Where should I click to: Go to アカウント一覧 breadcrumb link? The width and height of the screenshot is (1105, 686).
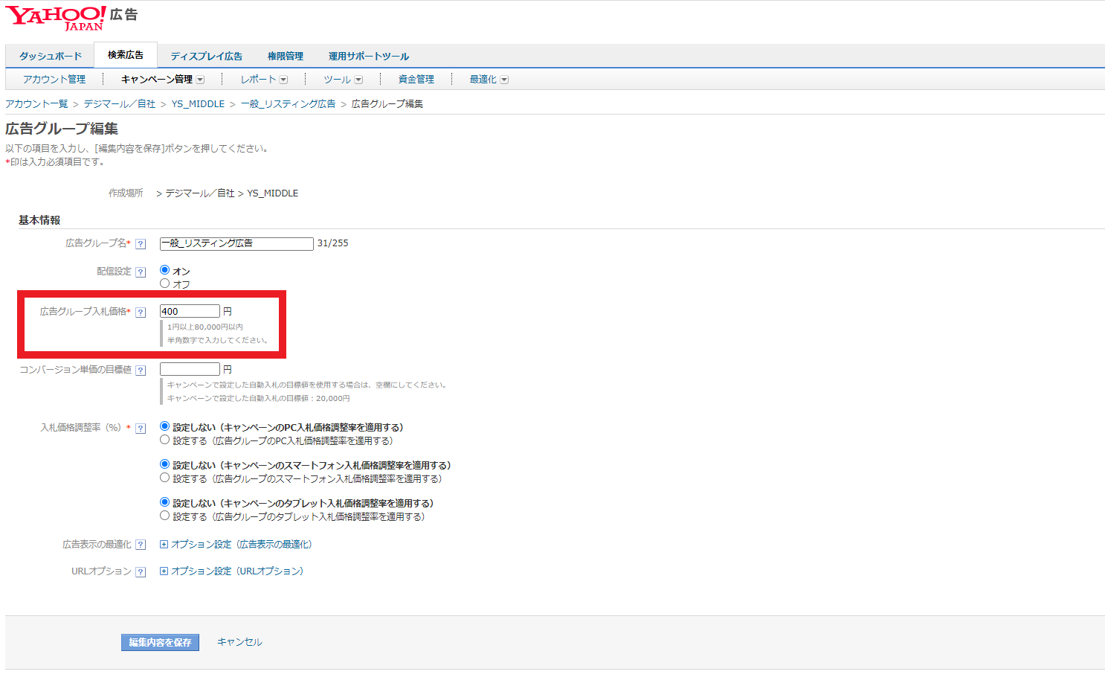tap(36, 104)
